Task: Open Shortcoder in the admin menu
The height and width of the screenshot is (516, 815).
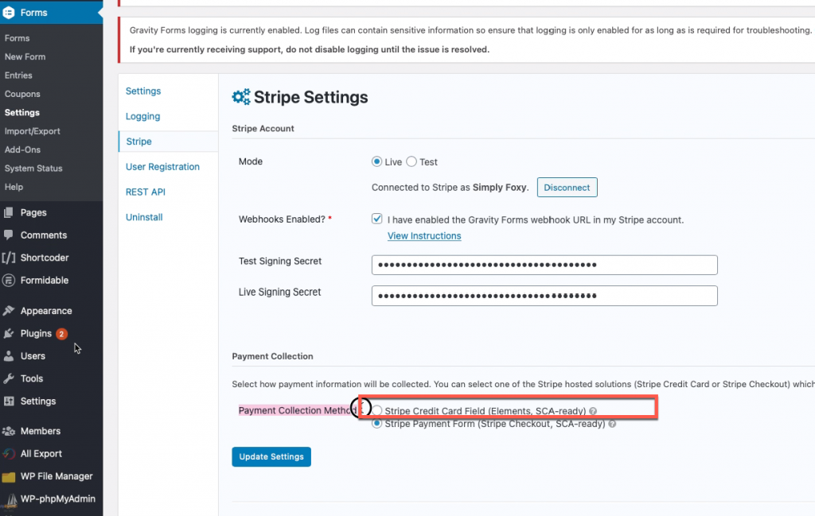Action: click(x=45, y=258)
